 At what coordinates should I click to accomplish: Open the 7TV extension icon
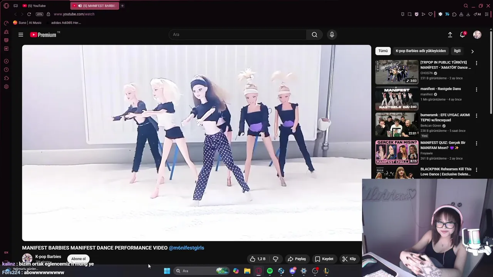click(x=447, y=14)
